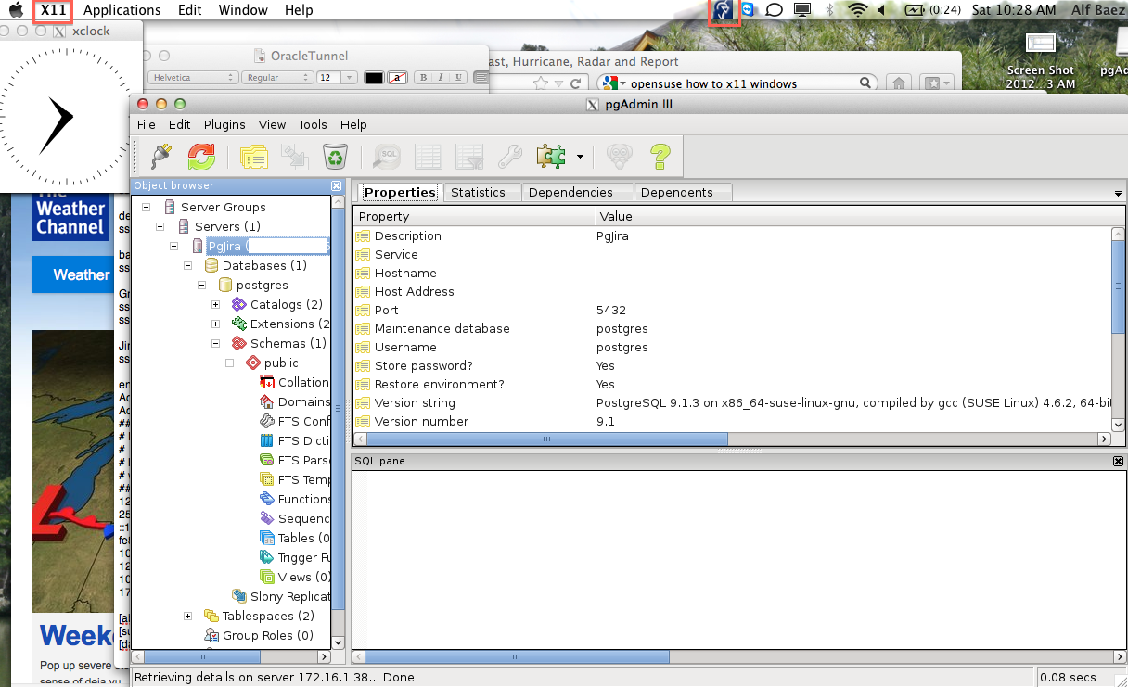Click the tab list dropdown arrow

click(x=1118, y=193)
